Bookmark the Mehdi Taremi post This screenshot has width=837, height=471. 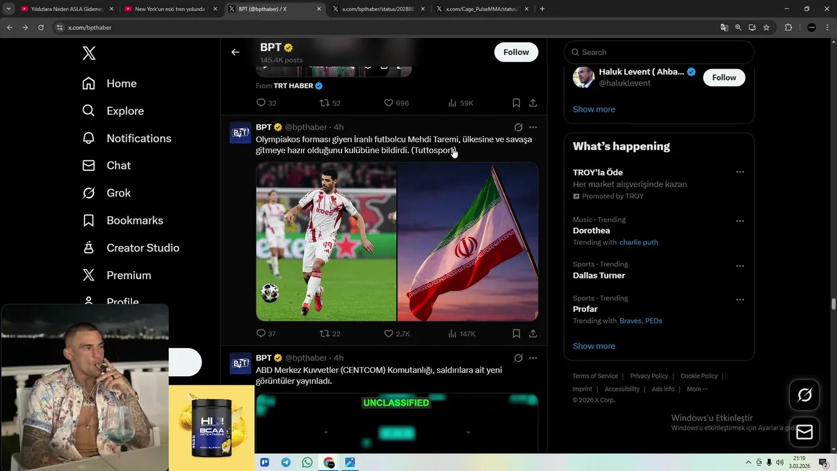(516, 334)
